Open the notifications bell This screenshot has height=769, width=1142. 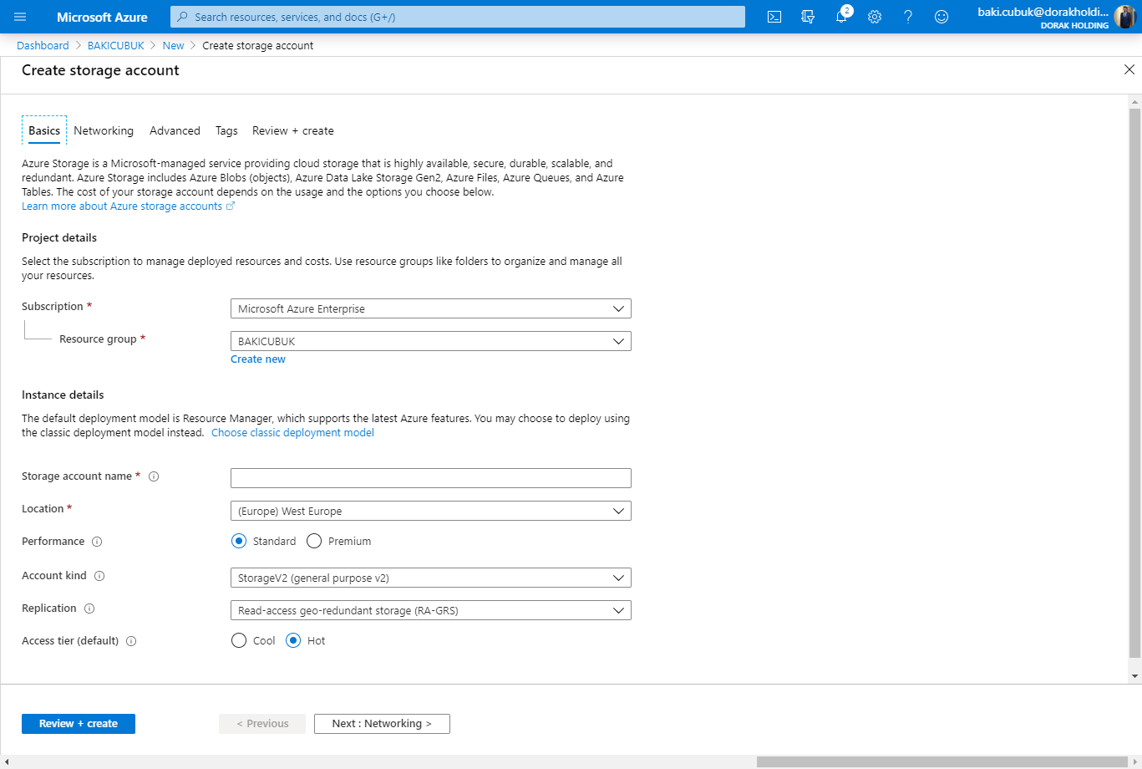[841, 17]
